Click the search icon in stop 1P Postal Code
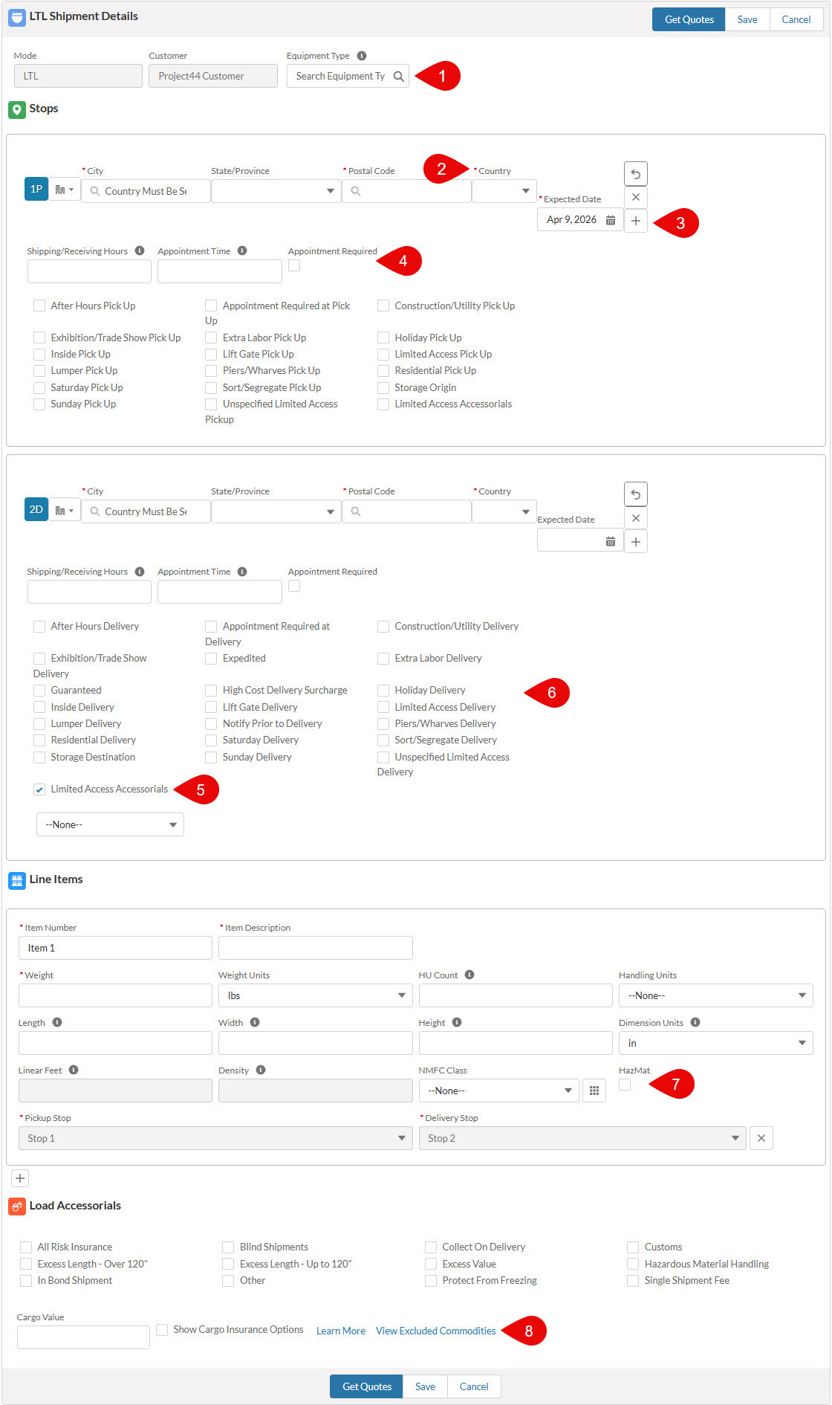Screen dimensions: 832x1405 coord(356,191)
